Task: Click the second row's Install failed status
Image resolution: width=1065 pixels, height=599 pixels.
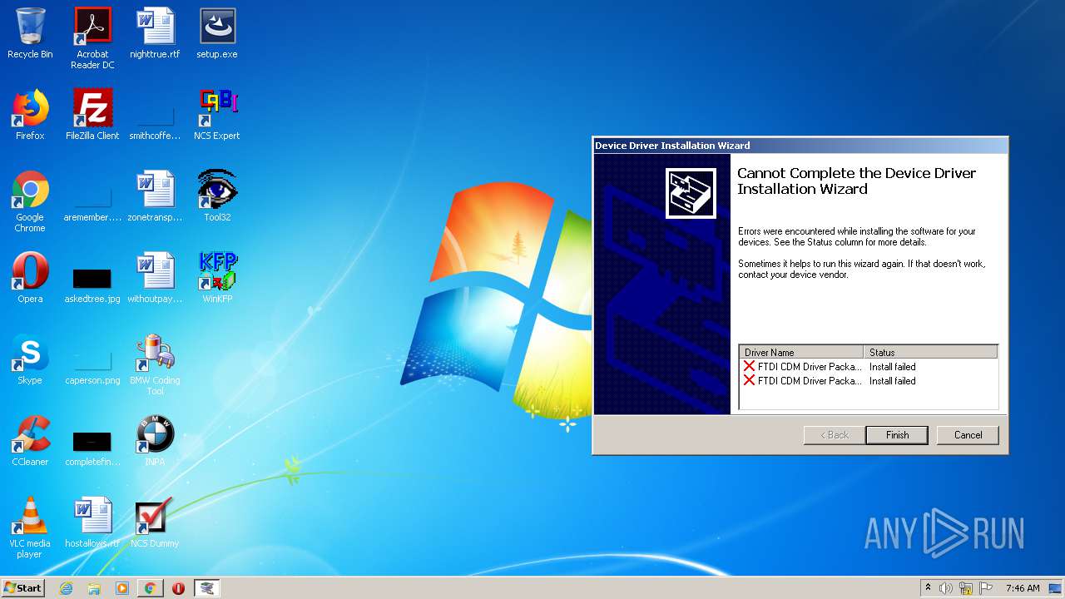Action: (x=892, y=381)
